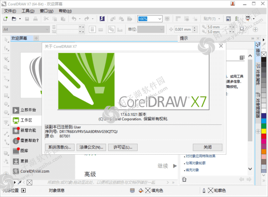
Task: Click the New document icon
Action: click(5, 18)
